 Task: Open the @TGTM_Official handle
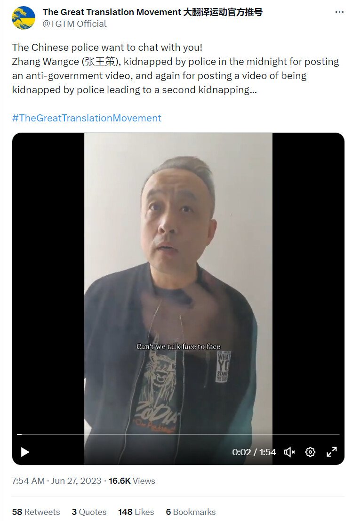coord(74,24)
